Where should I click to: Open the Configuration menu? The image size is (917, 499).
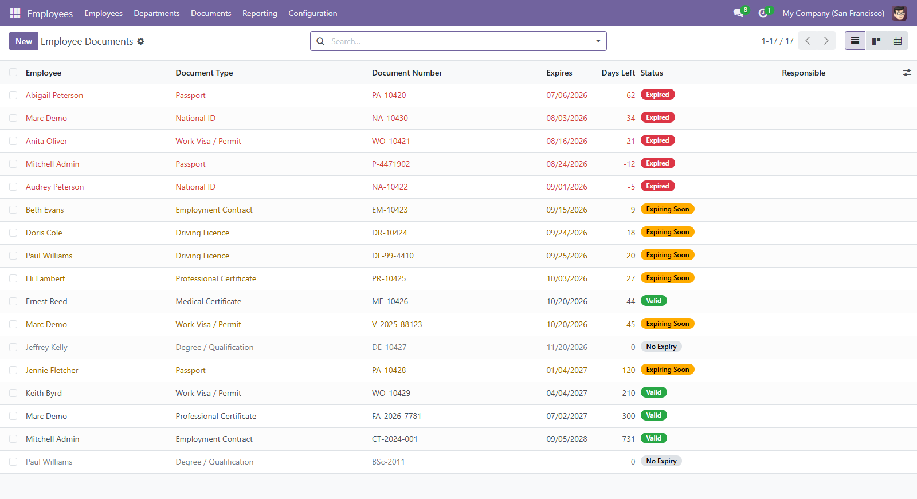click(x=313, y=13)
